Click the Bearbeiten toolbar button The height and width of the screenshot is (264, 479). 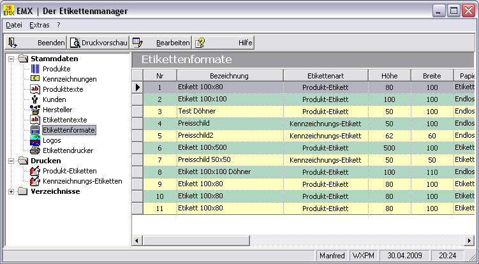tap(161, 43)
